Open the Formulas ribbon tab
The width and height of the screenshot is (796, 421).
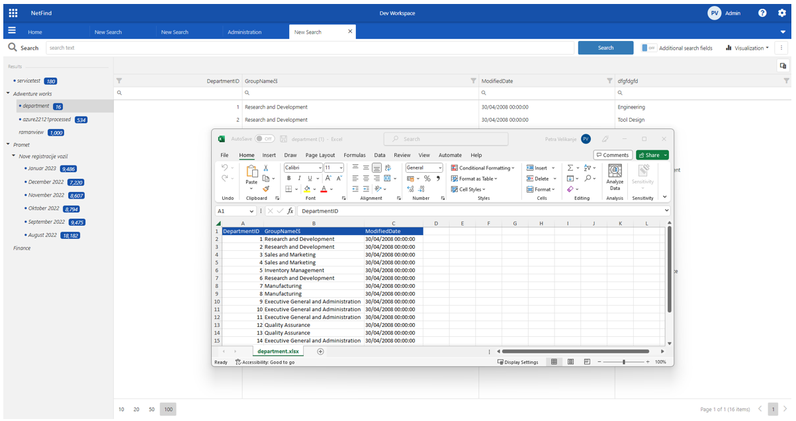pyautogui.click(x=354, y=155)
